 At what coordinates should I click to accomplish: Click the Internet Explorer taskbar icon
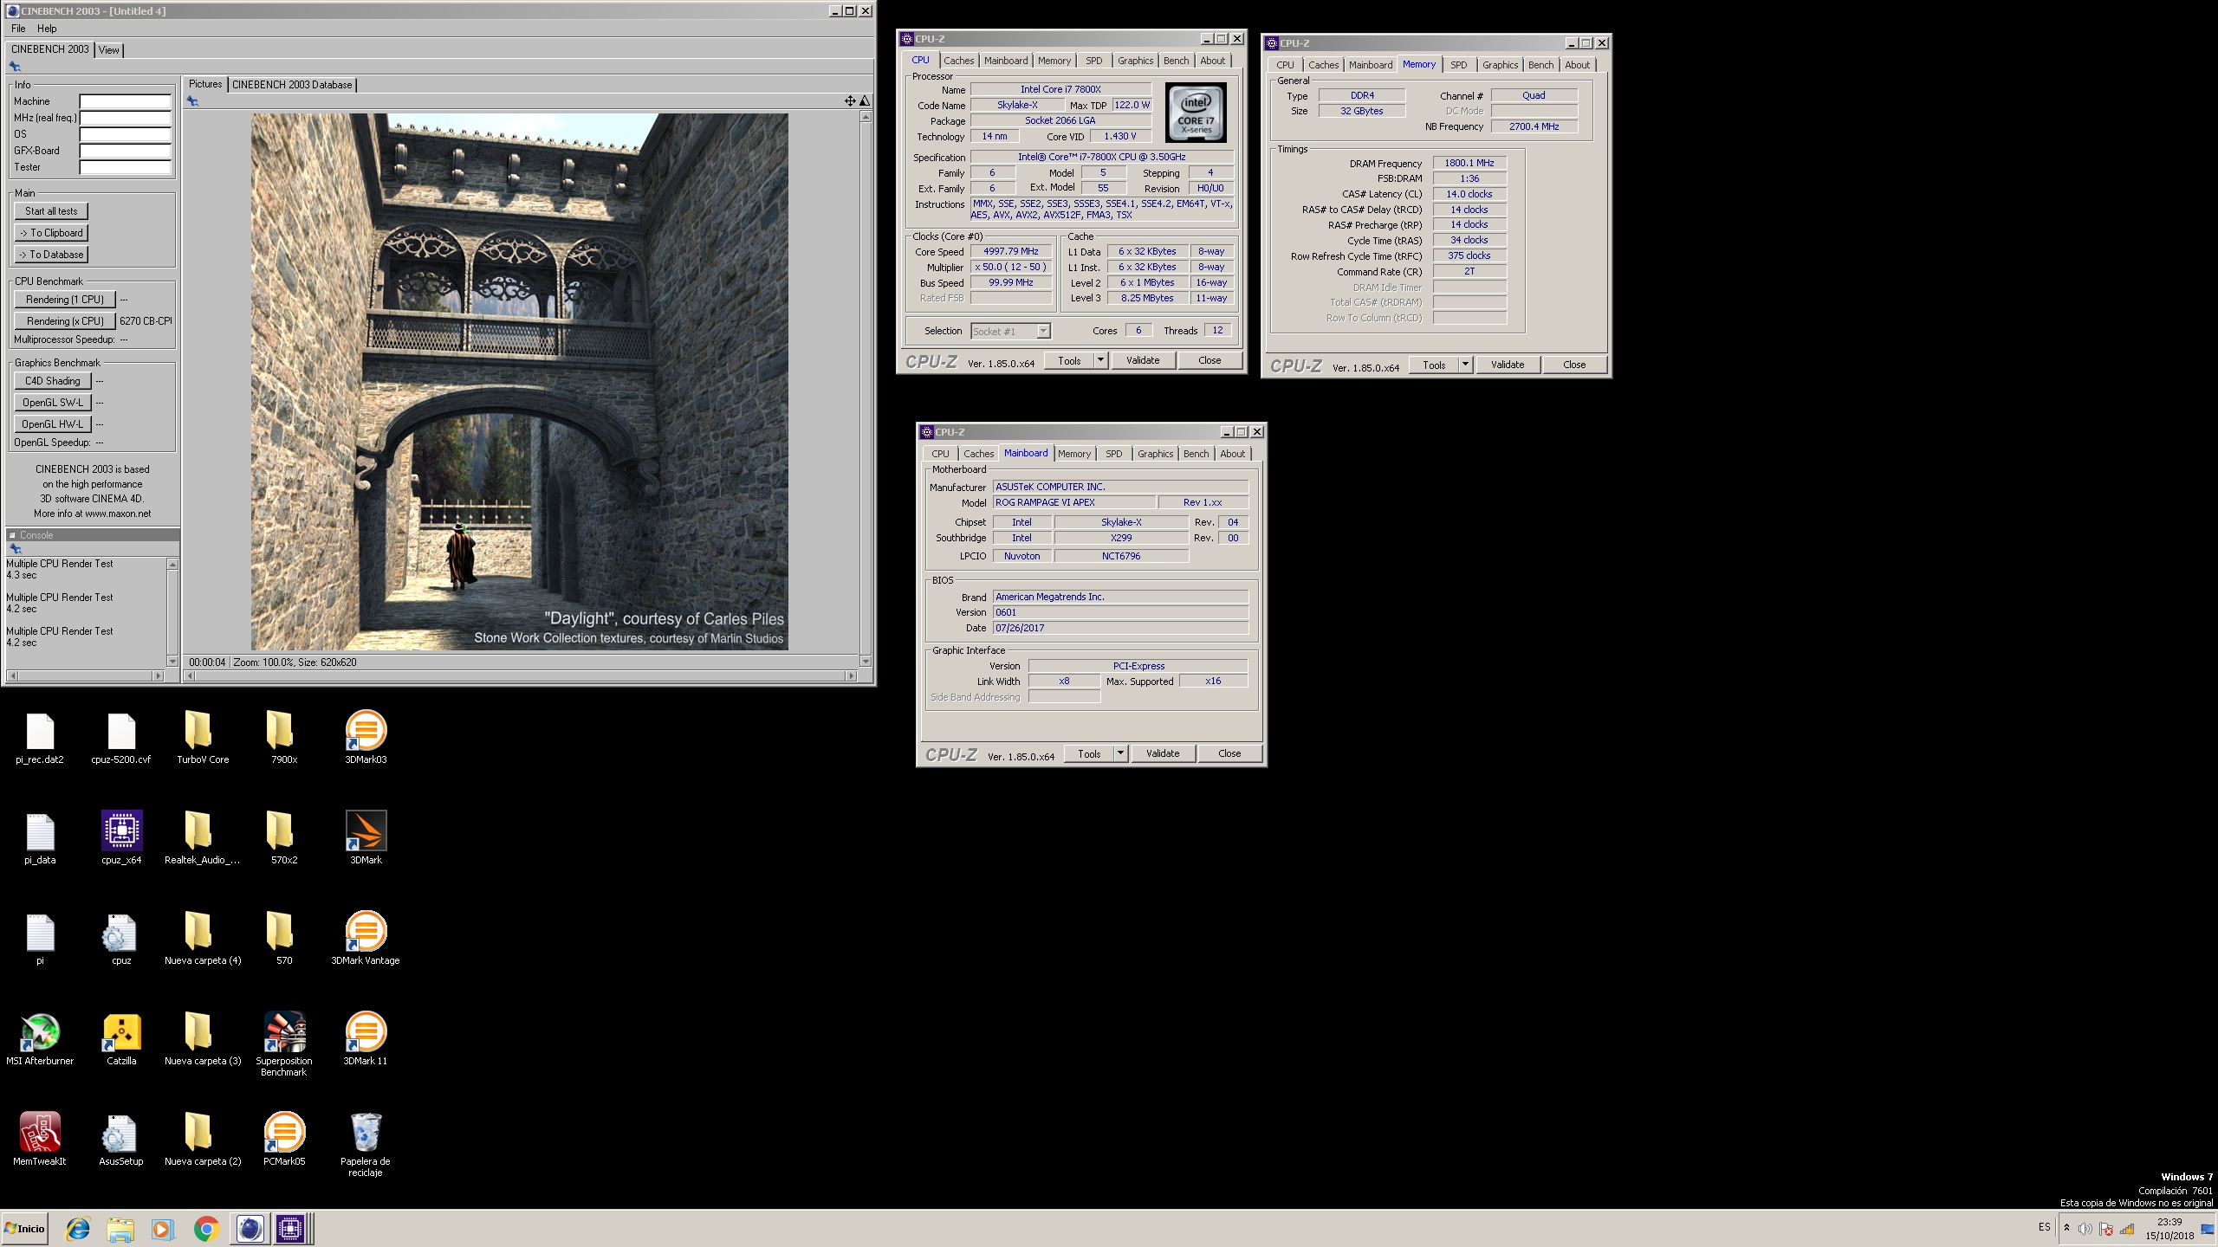(78, 1229)
